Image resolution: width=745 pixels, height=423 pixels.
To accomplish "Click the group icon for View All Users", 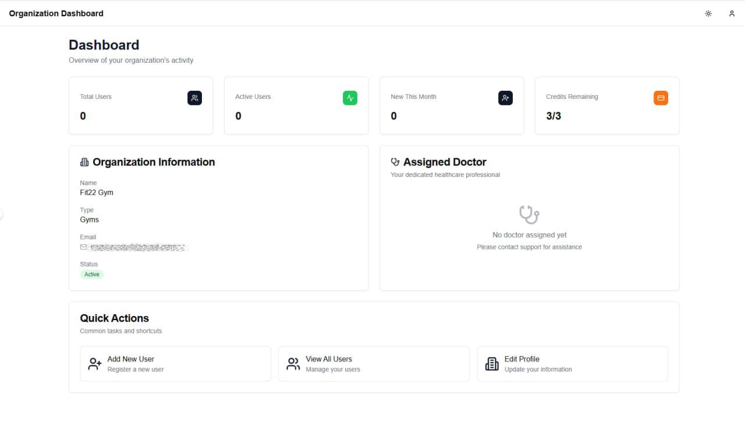I will (x=293, y=363).
